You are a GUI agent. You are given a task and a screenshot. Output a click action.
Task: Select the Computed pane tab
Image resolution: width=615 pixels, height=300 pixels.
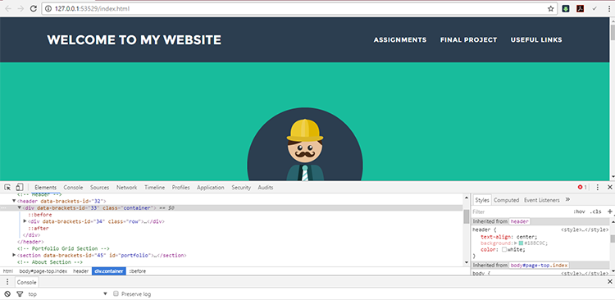pyautogui.click(x=507, y=200)
